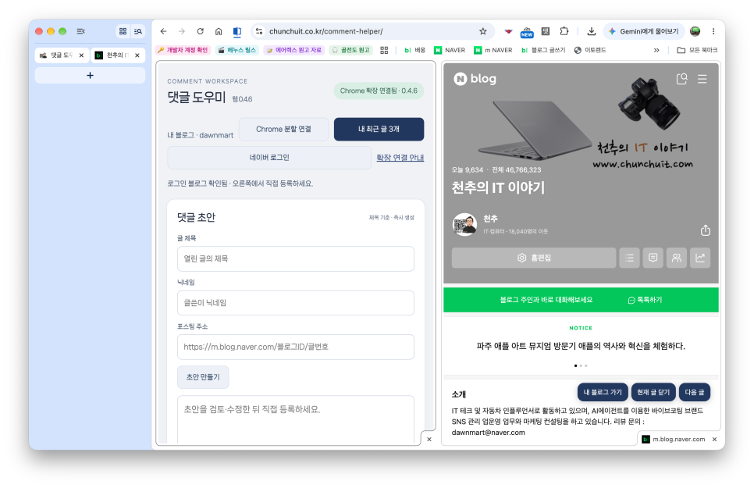Click the 네이버 로그인 button

[x=269, y=158]
